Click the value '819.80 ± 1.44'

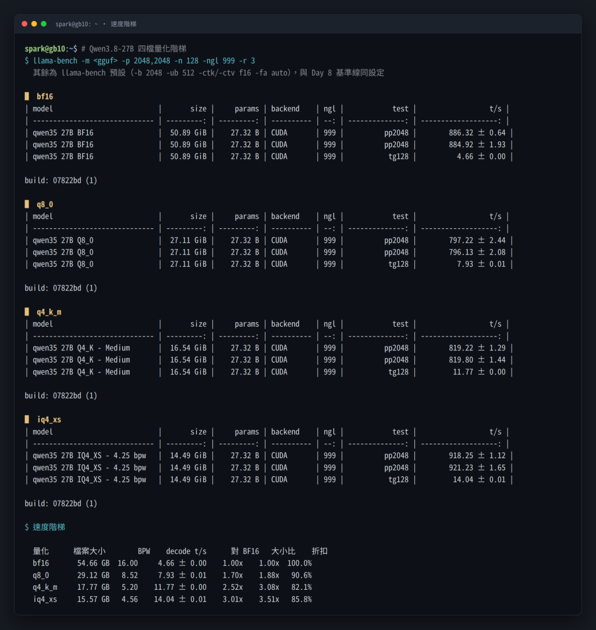477,360
